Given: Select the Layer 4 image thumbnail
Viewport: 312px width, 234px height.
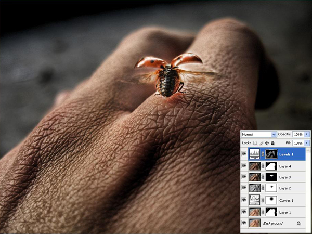Looking at the screenshot, I should 254,166.
